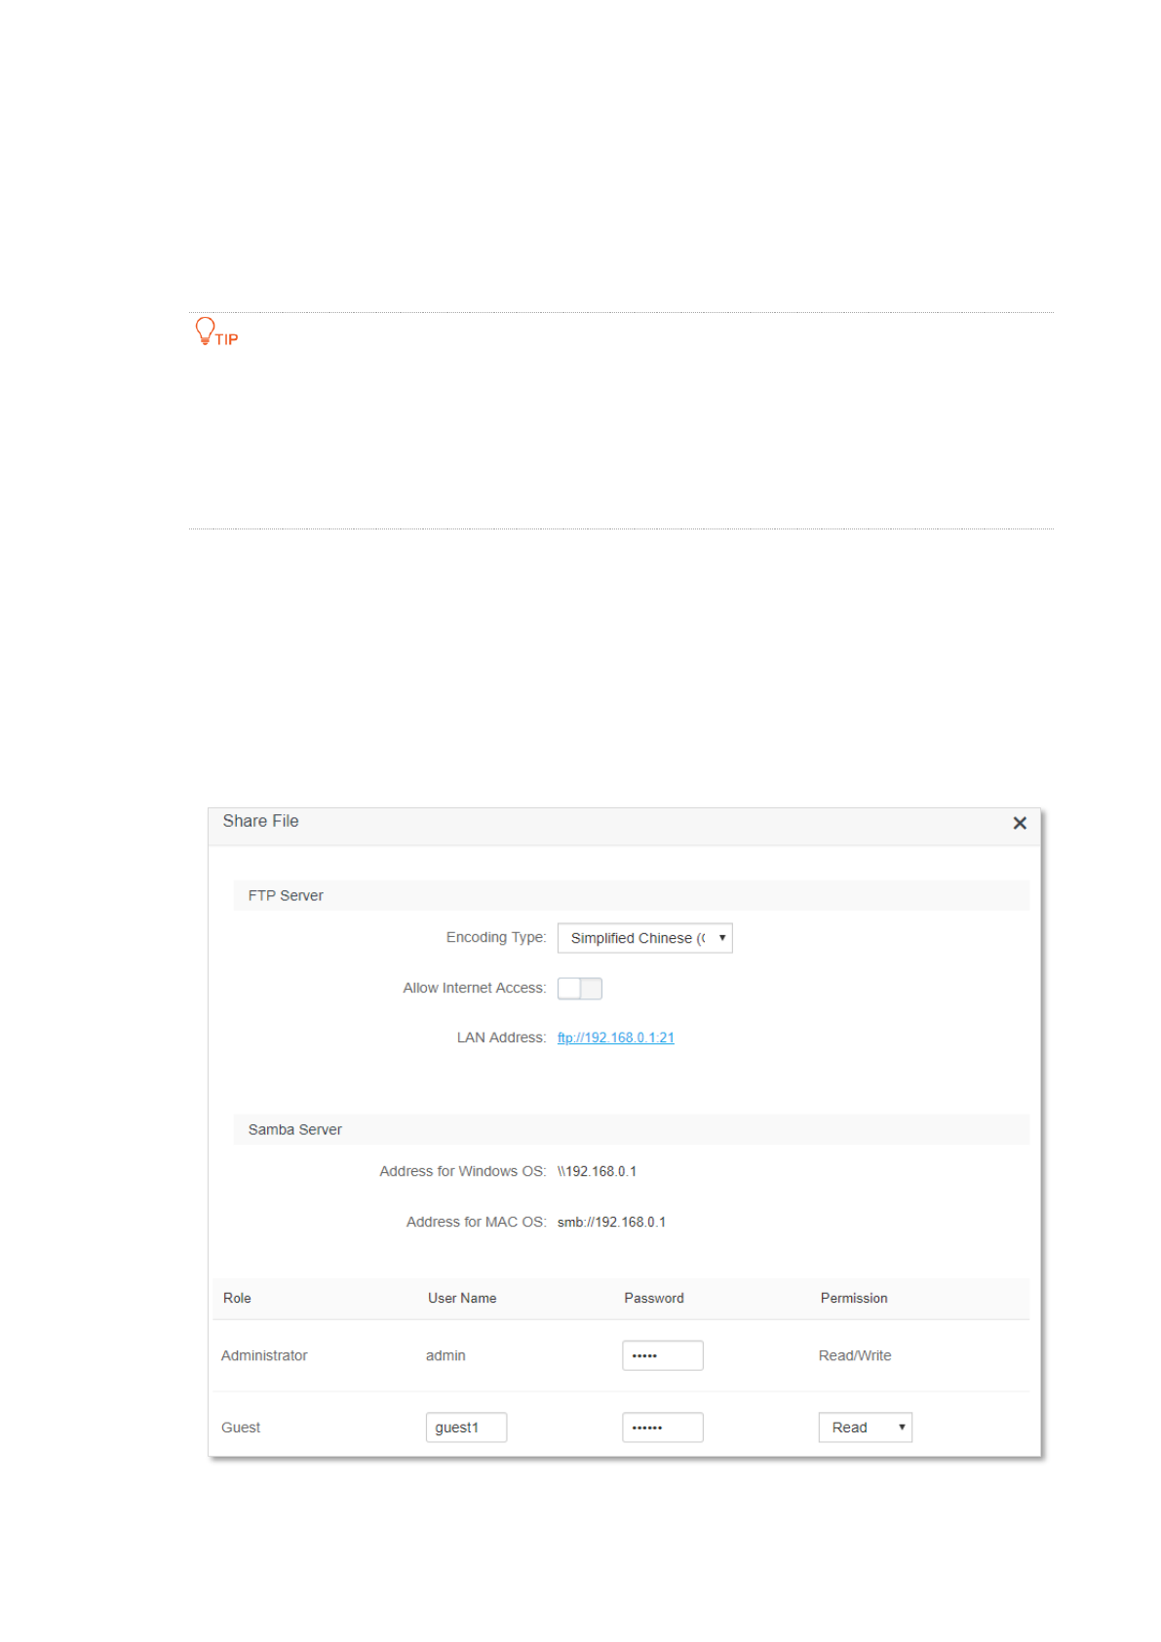Click the Permission column header
Image resolution: width=1161 pixels, height=1642 pixels.
[x=853, y=1298]
